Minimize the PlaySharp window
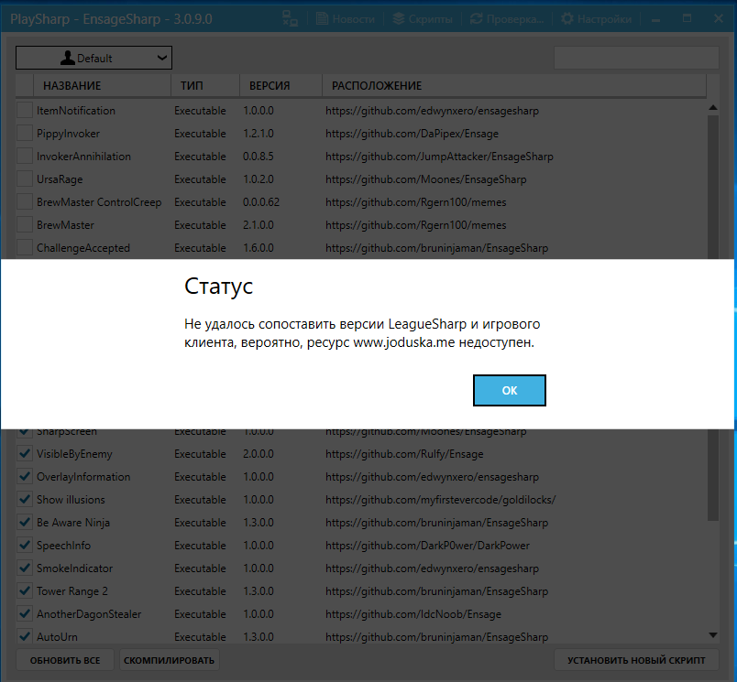 pyautogui.click(x=655, y=19)
